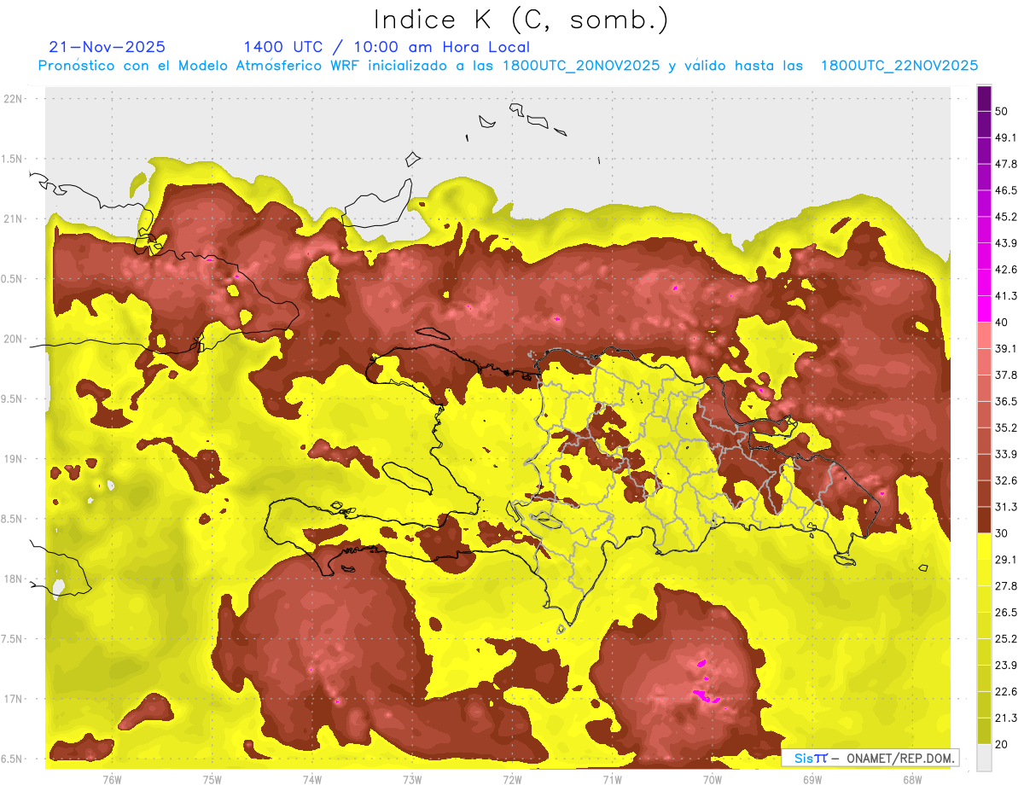
Task: Click the '73W' longitude axis label
Action: point(412,780)
